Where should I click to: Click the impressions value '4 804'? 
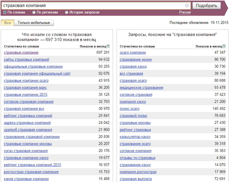pos(221,158)
